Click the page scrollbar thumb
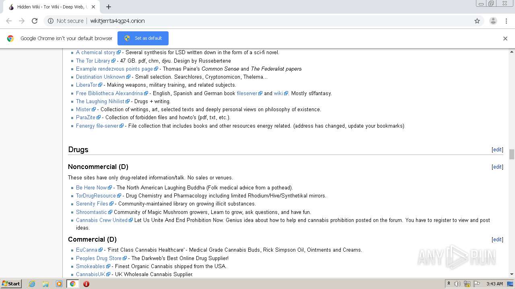515x289 pixels. pyautogui.click(x=512, y=154)
